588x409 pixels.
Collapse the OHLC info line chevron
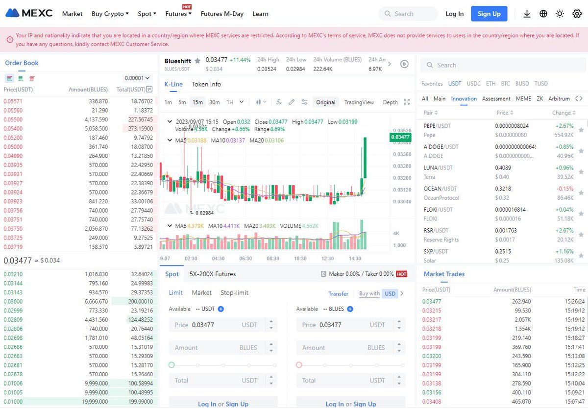pos(170,121)
